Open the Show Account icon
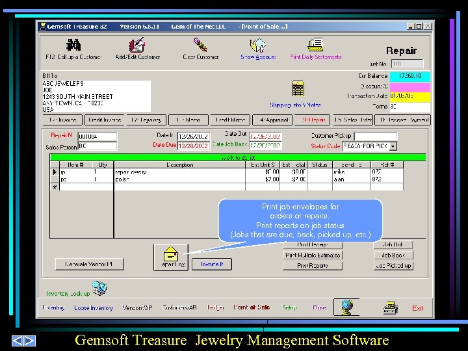Viewport: 468px width, 351px height. [258, 45]
